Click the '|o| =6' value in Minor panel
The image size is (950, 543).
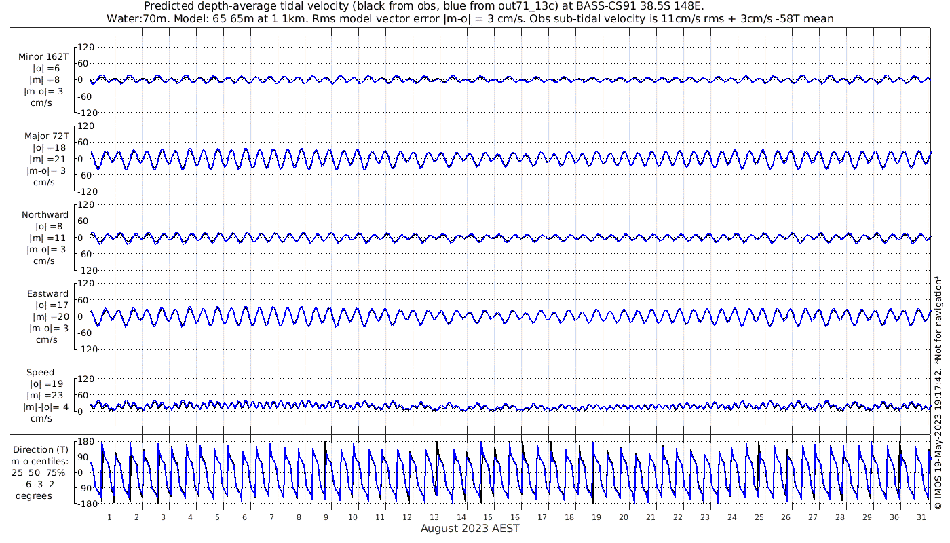47,69
